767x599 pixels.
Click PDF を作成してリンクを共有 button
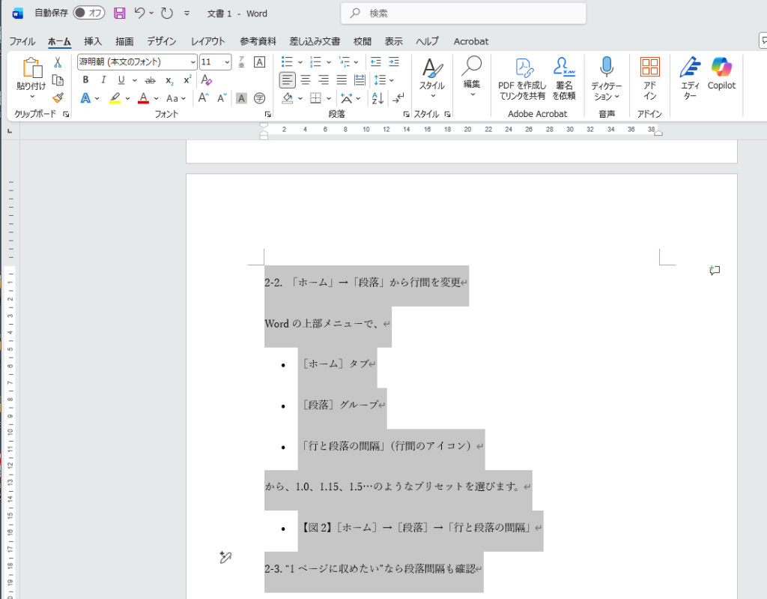point(522,78)
